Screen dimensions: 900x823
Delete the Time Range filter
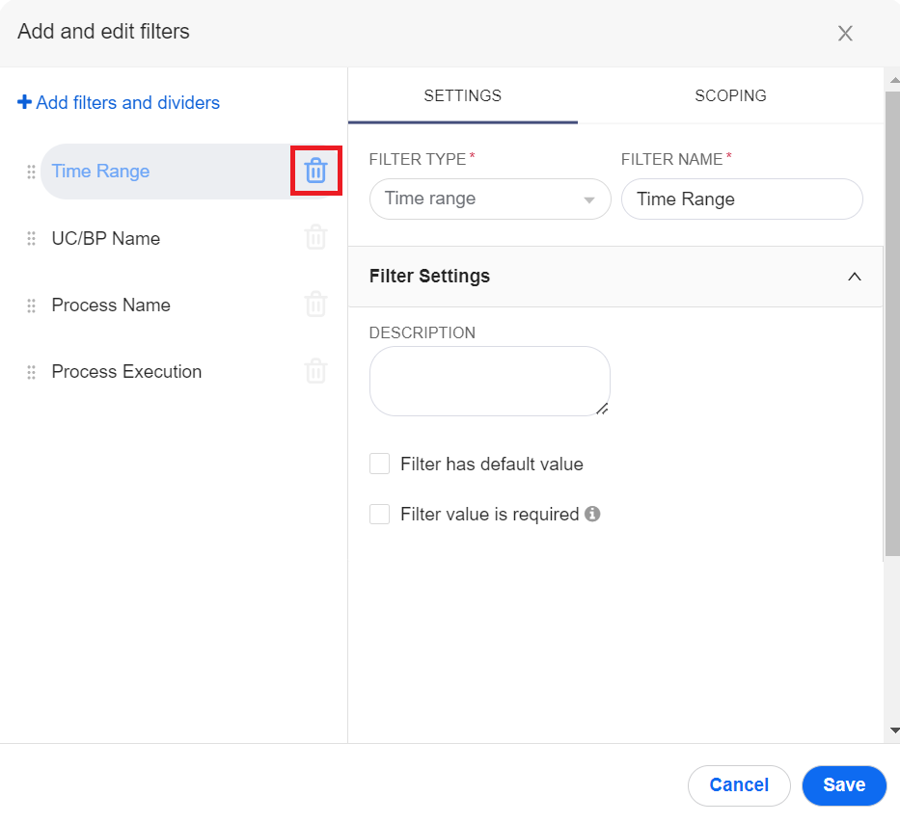click(x=315, y=171)
